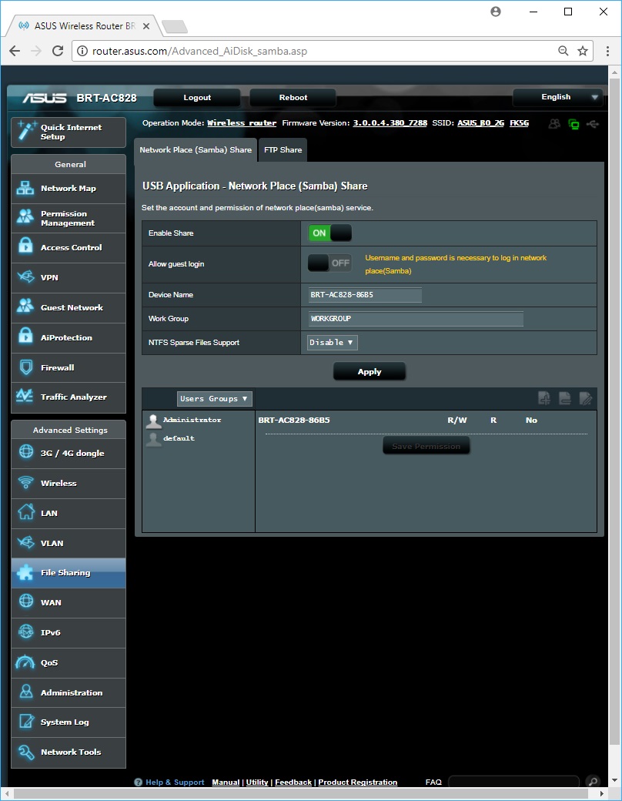Image resolution: width=622 pixels, height=801 pixels.
Task: Click the File Sharing puzzle icon
Action: 25,572
